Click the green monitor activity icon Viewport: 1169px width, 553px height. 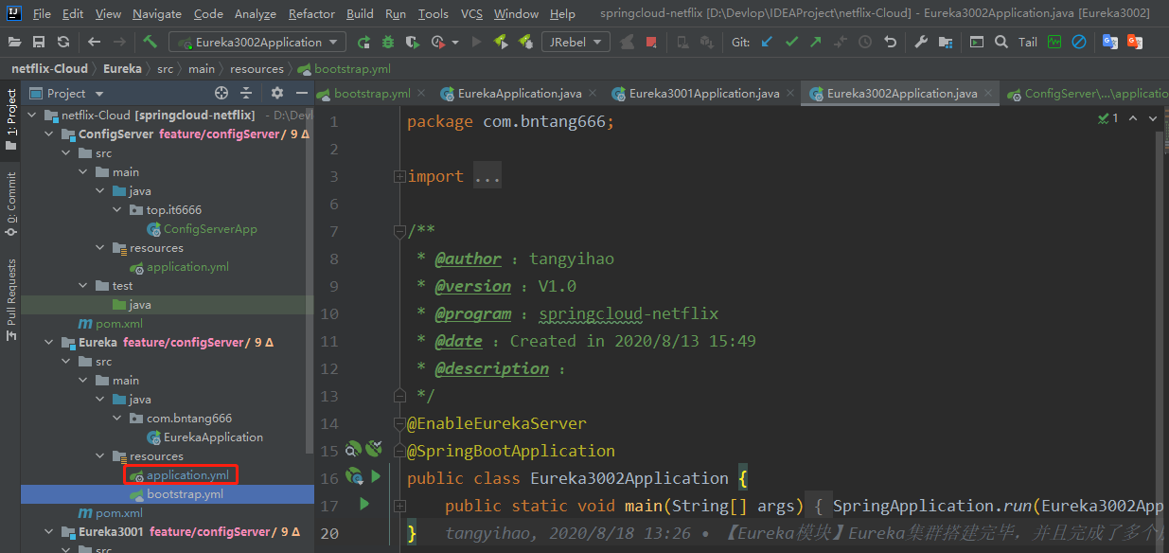1054,42
